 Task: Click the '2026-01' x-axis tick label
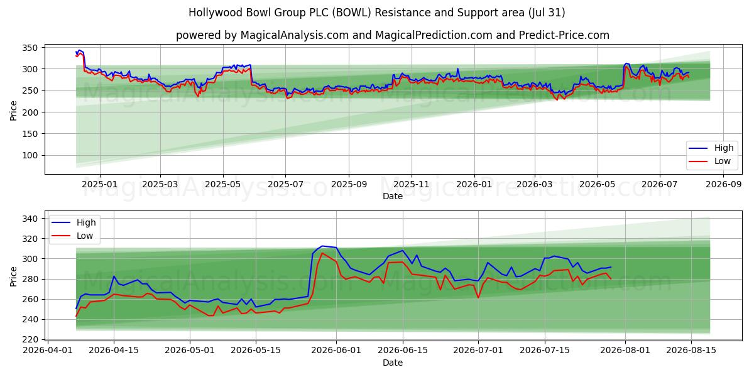pyautogui.click(x=474, y=184)
